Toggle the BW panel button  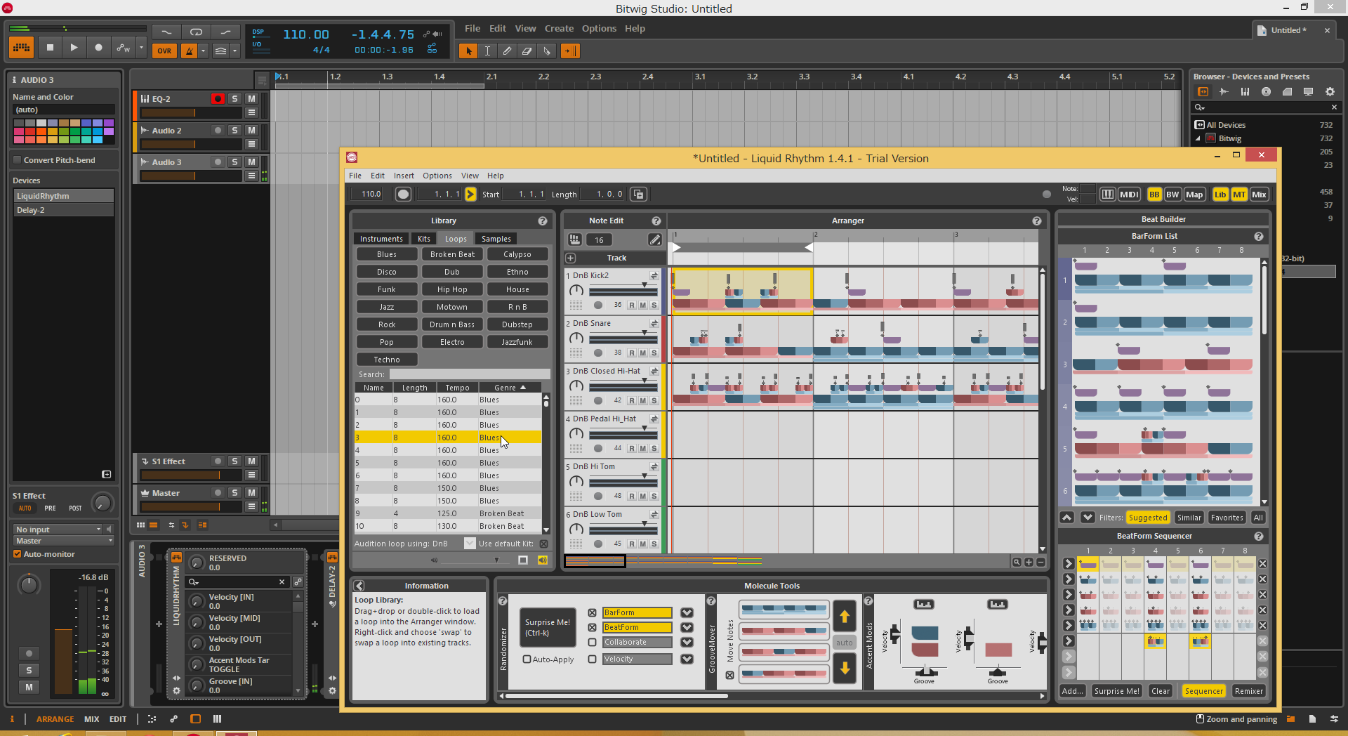pos(1172,195)
